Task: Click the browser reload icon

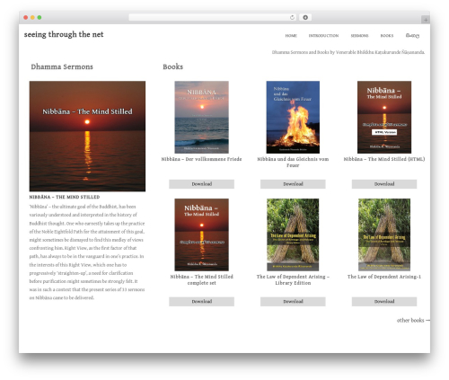Action: (292, 17)
